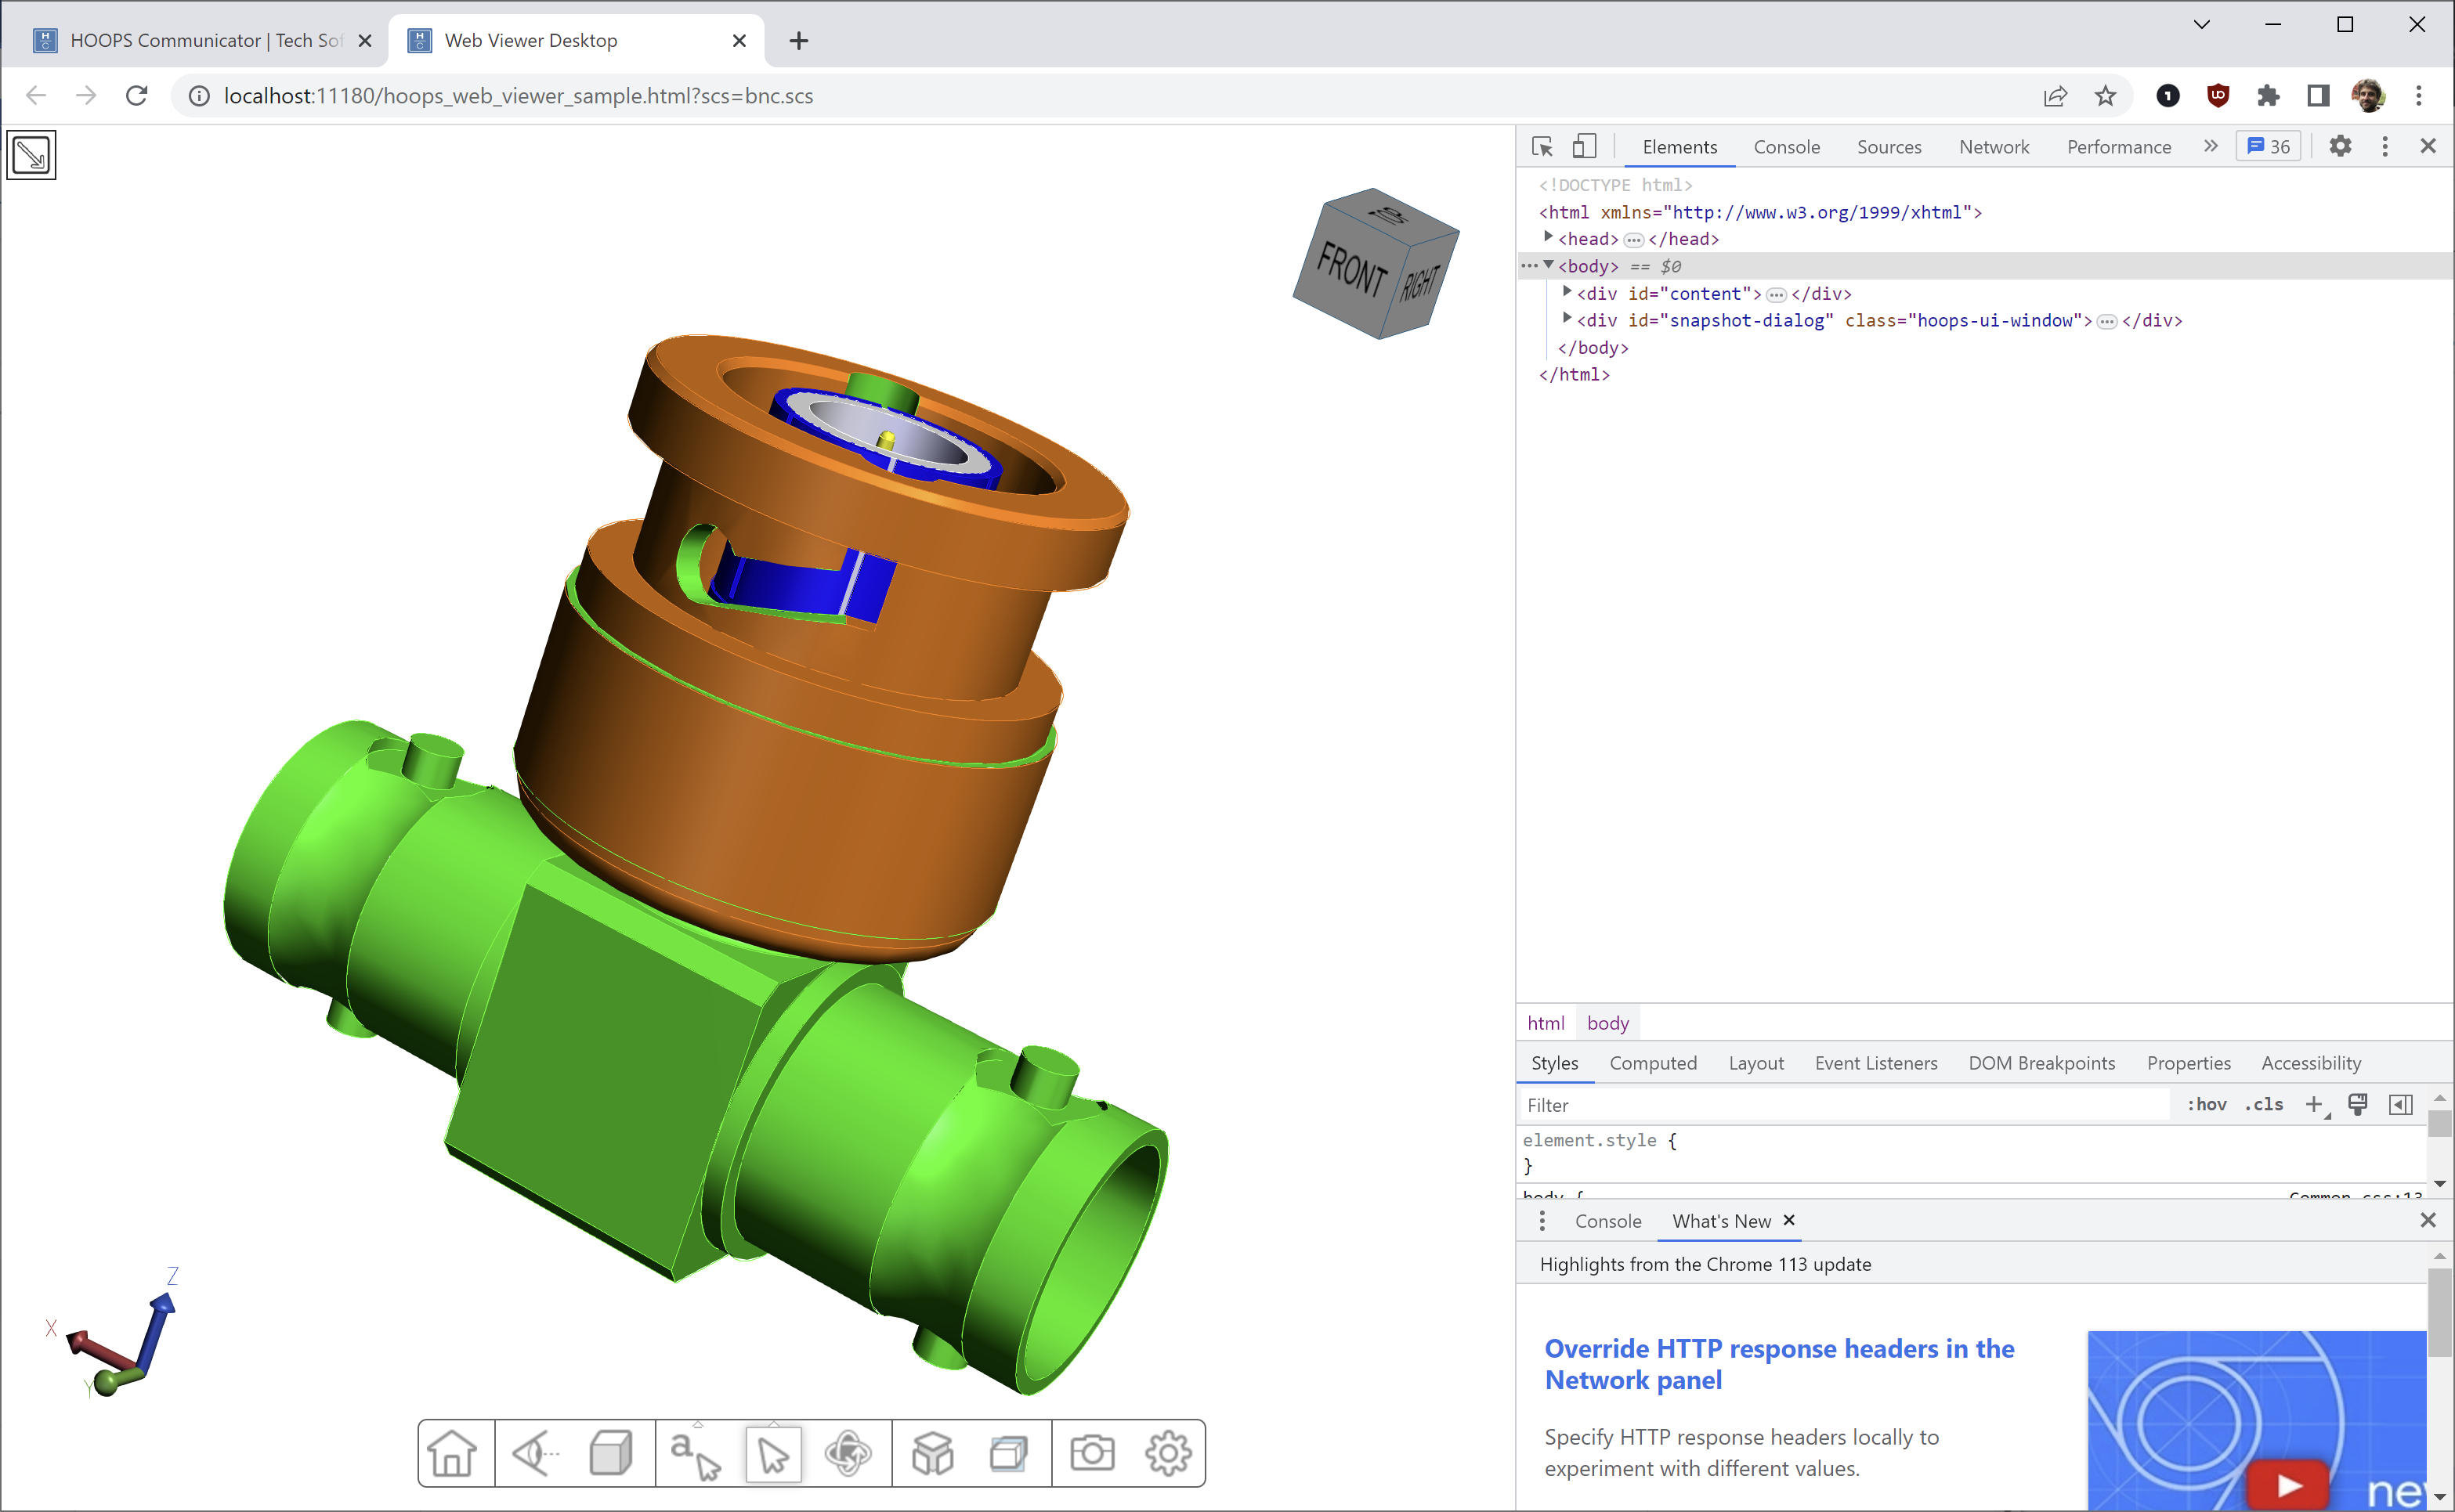The width and height of the screenshot is (2455, 1512).
Task: Click the orbit camera tool icon
Action: click(x=848, y=1453)
